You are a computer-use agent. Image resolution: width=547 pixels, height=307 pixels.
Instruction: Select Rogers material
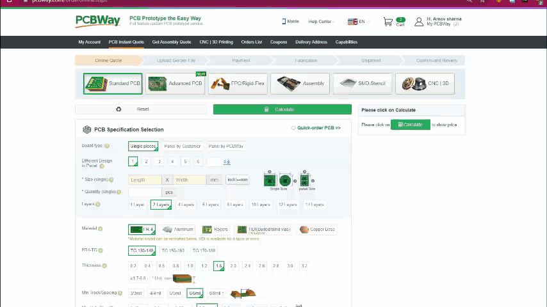point(215,230)
